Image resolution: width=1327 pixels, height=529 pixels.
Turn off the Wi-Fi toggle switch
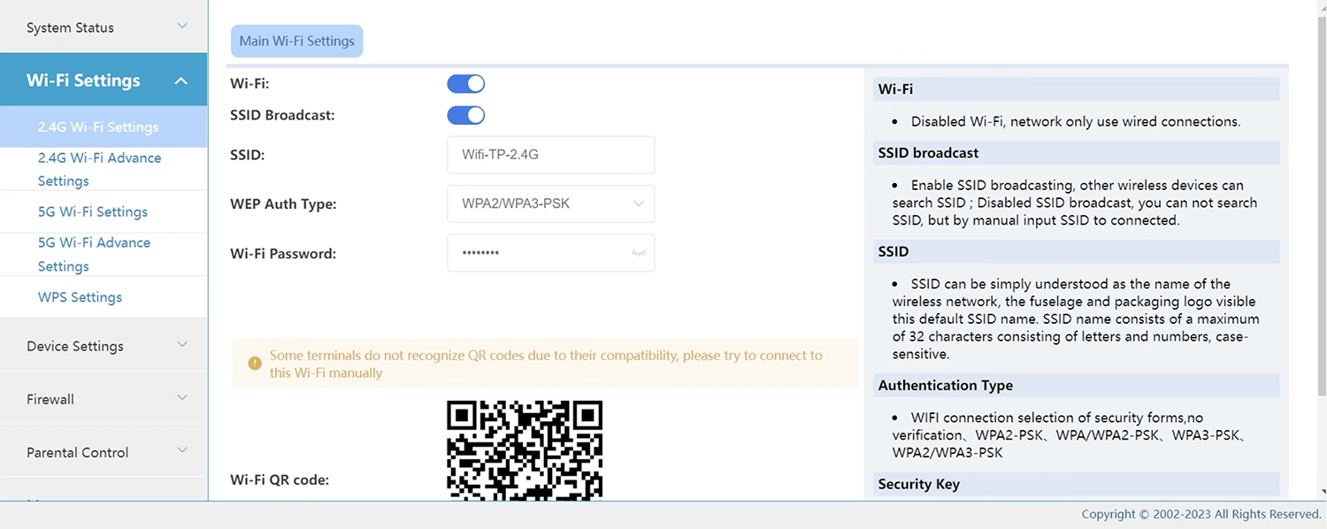[466, 84]
